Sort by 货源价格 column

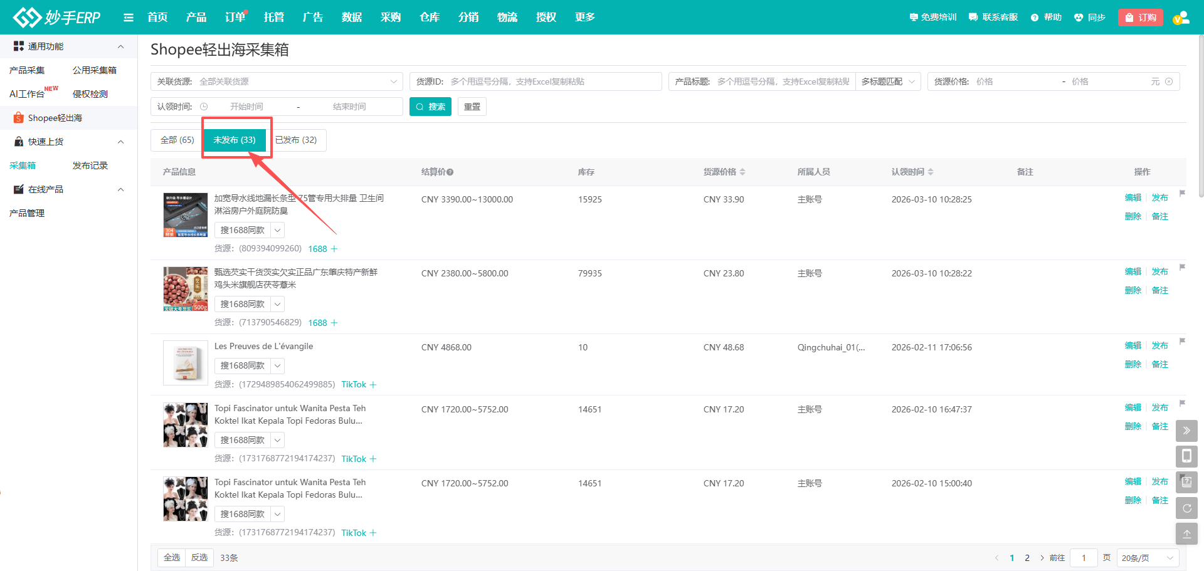(x=724, y=172)
